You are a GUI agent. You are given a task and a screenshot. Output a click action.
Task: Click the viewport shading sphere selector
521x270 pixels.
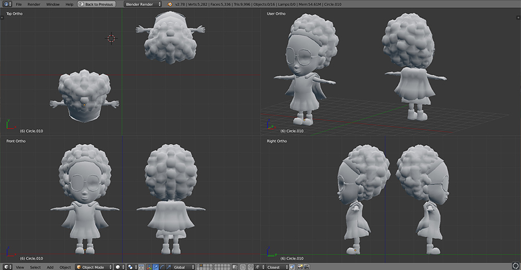pyautogui.click(x=119, y=267)
